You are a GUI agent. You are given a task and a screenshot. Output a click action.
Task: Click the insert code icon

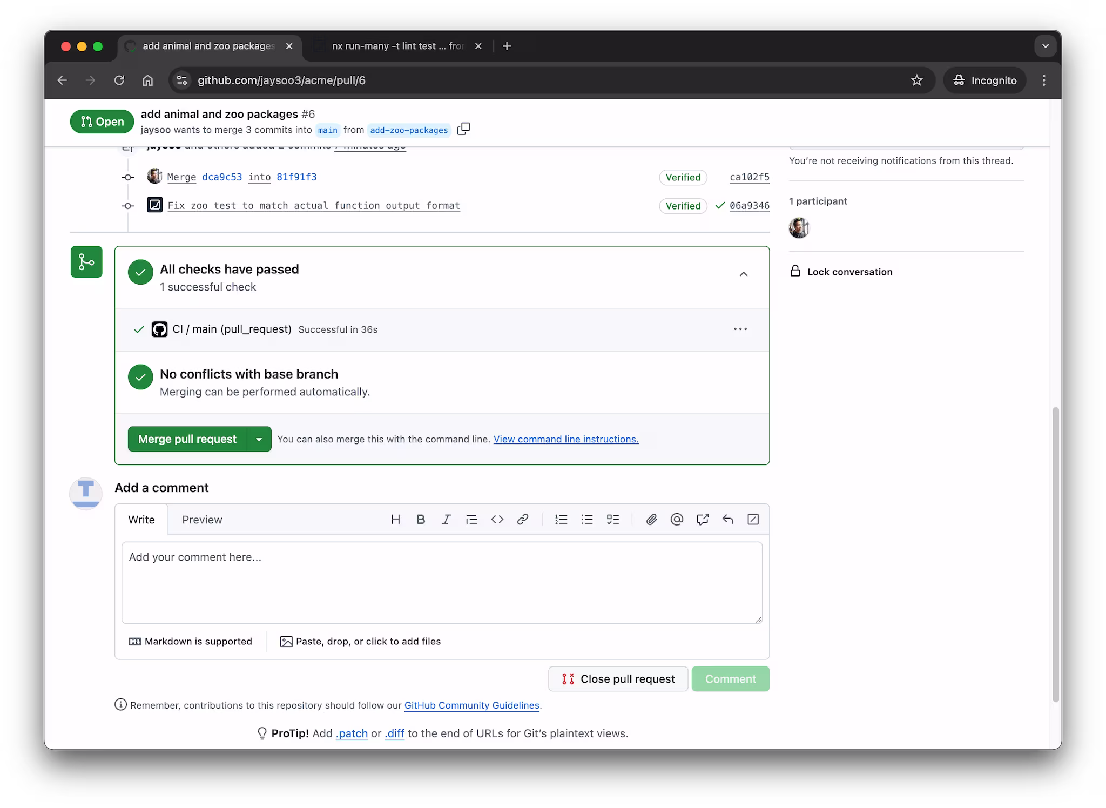tap(497, 519)
